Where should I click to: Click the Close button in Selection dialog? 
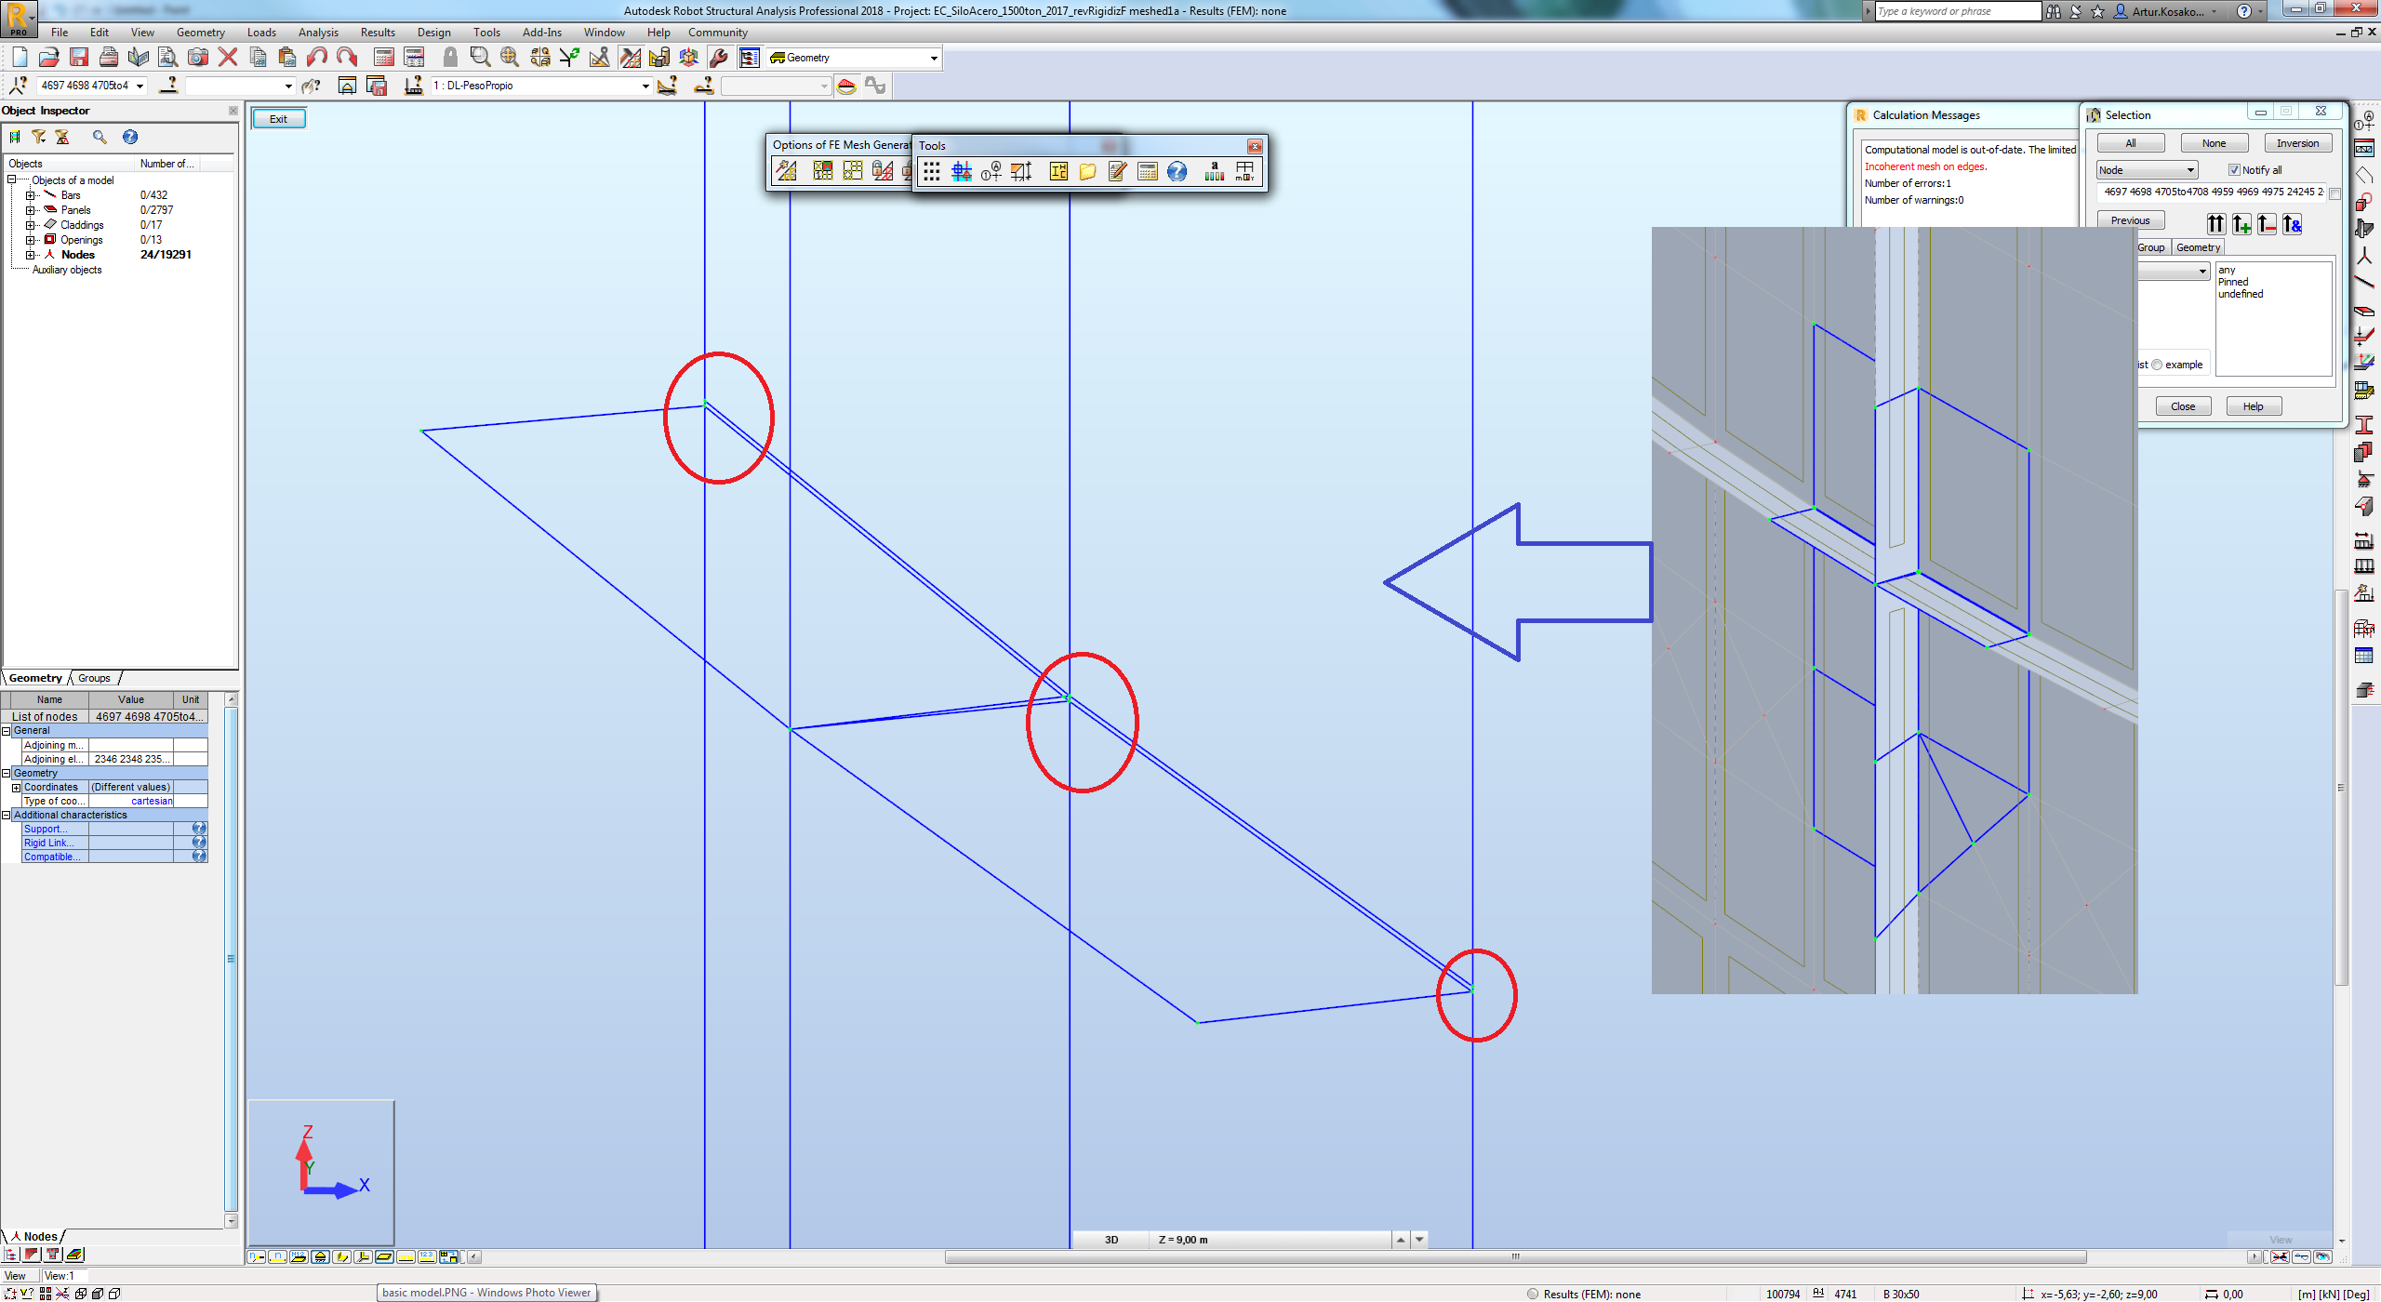(2183, 406)
